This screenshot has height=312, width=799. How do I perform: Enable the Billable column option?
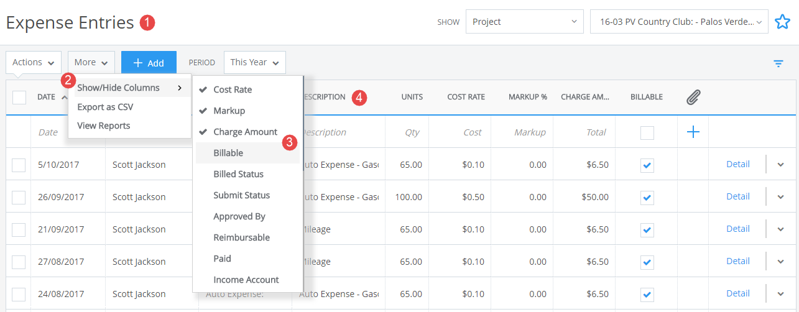click(247, 153)
